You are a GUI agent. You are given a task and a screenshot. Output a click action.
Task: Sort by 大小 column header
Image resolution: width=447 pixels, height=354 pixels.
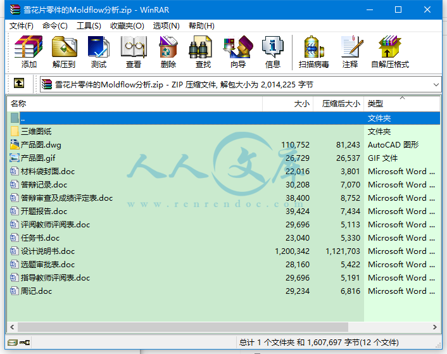click(x=287, y=103)
